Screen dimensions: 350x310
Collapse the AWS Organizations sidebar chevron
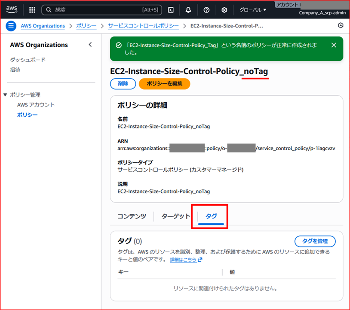click(90, 44)
